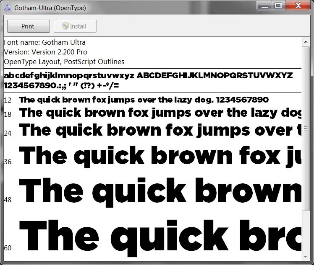Click the size label 60
The width and height of the screenshot is (314, 265).
point(8,248)
